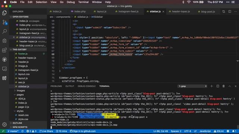Viewport: 239px width, 134px height.
Task: Split the terminal panel
Action: coord(218,86)
